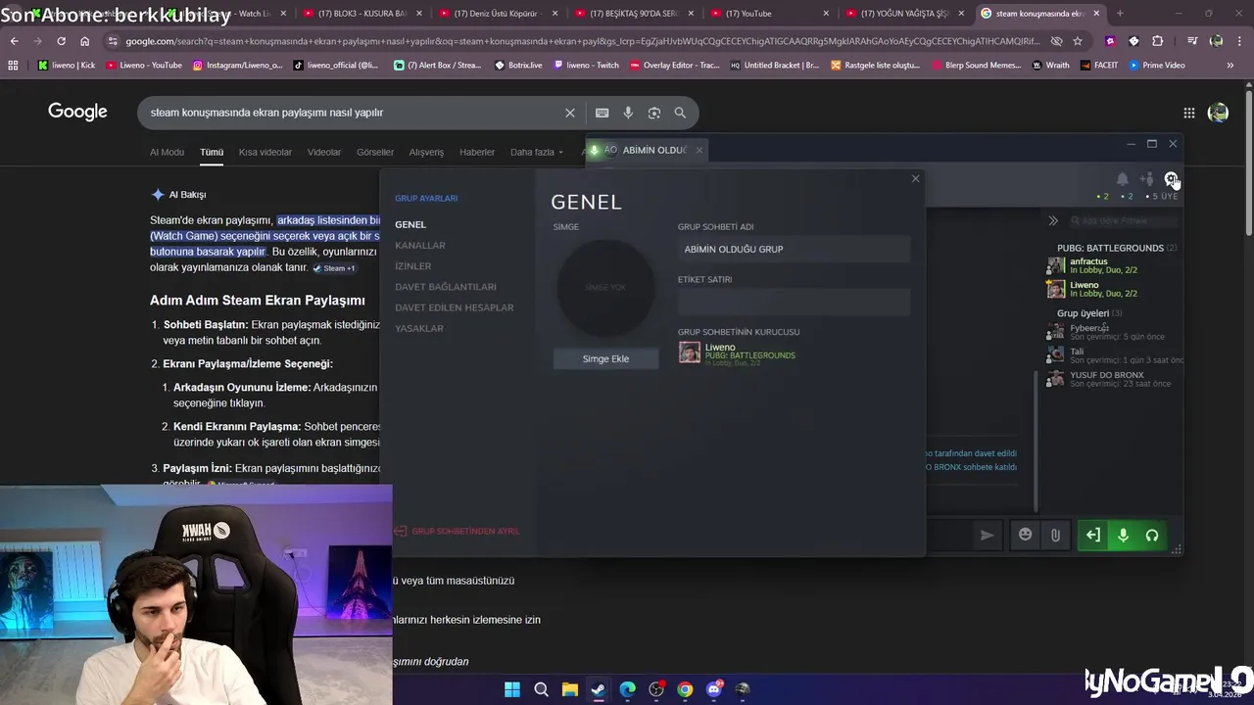Open DAVET EDİLEN HESAPLAR section
1254x705 pixels.
tap(454, 306)
